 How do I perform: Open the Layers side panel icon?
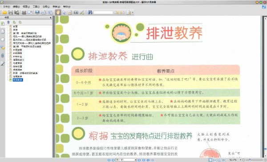pyautogui.click(x=3, y=40)
